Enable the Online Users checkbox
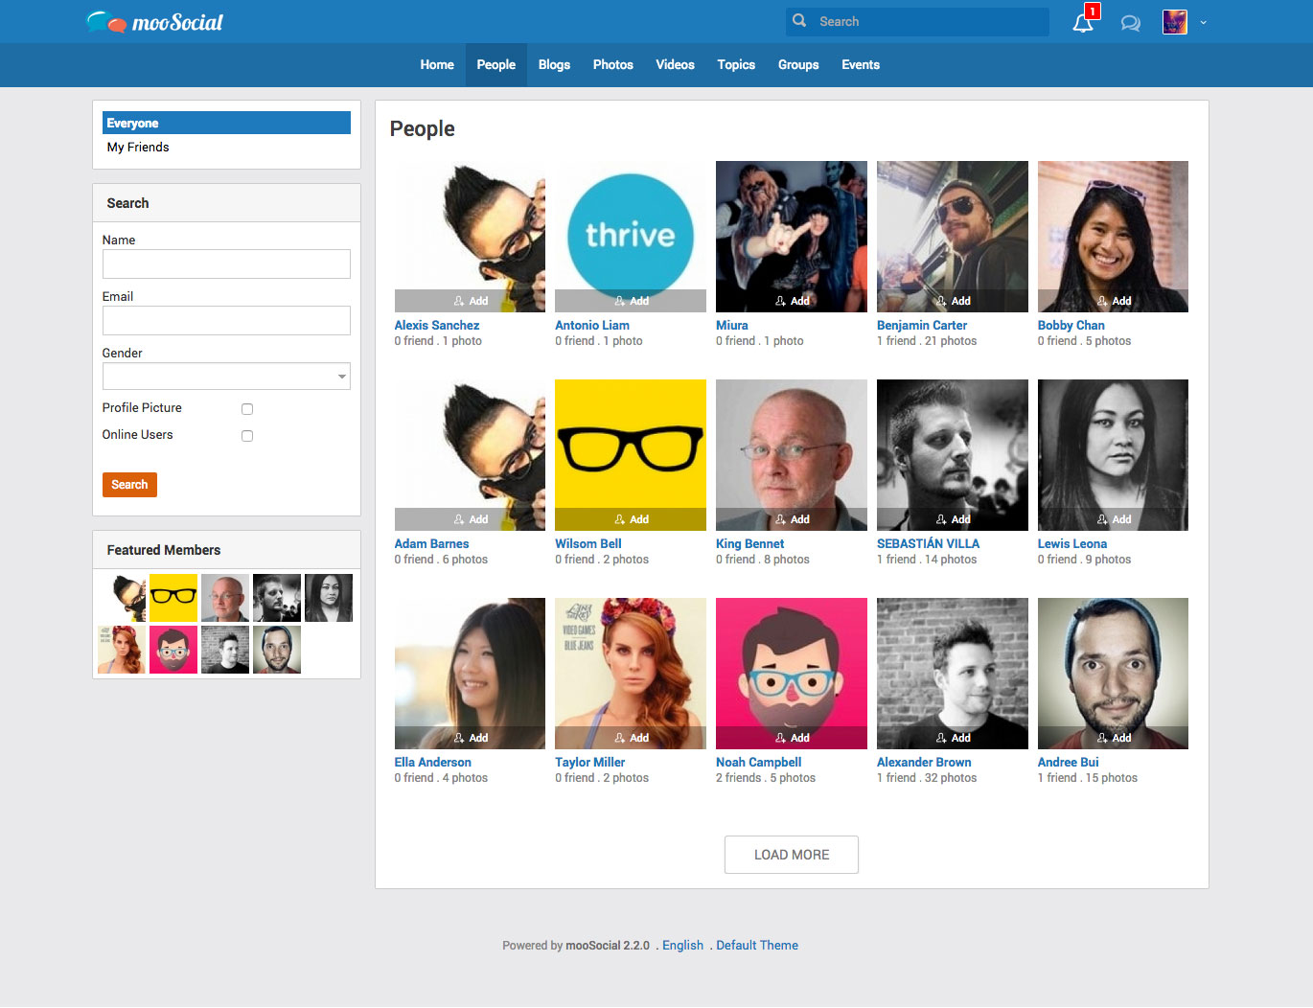 [247, 436]
